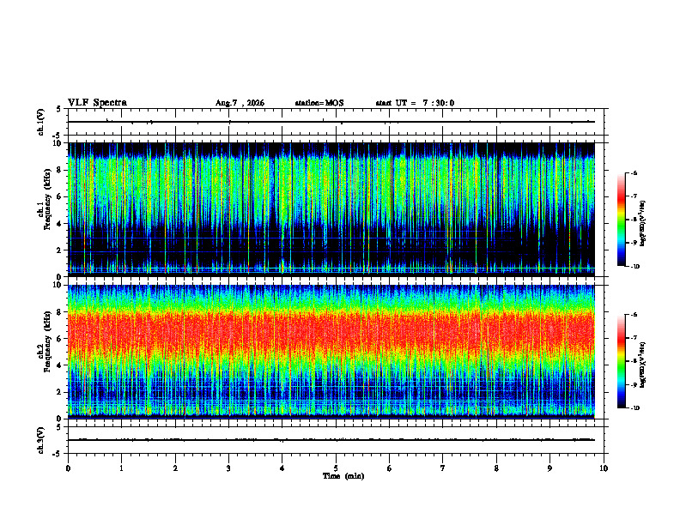Click the "-7" label on ch.2 color bar
The image size is (680, 525).
pos(633,338)
